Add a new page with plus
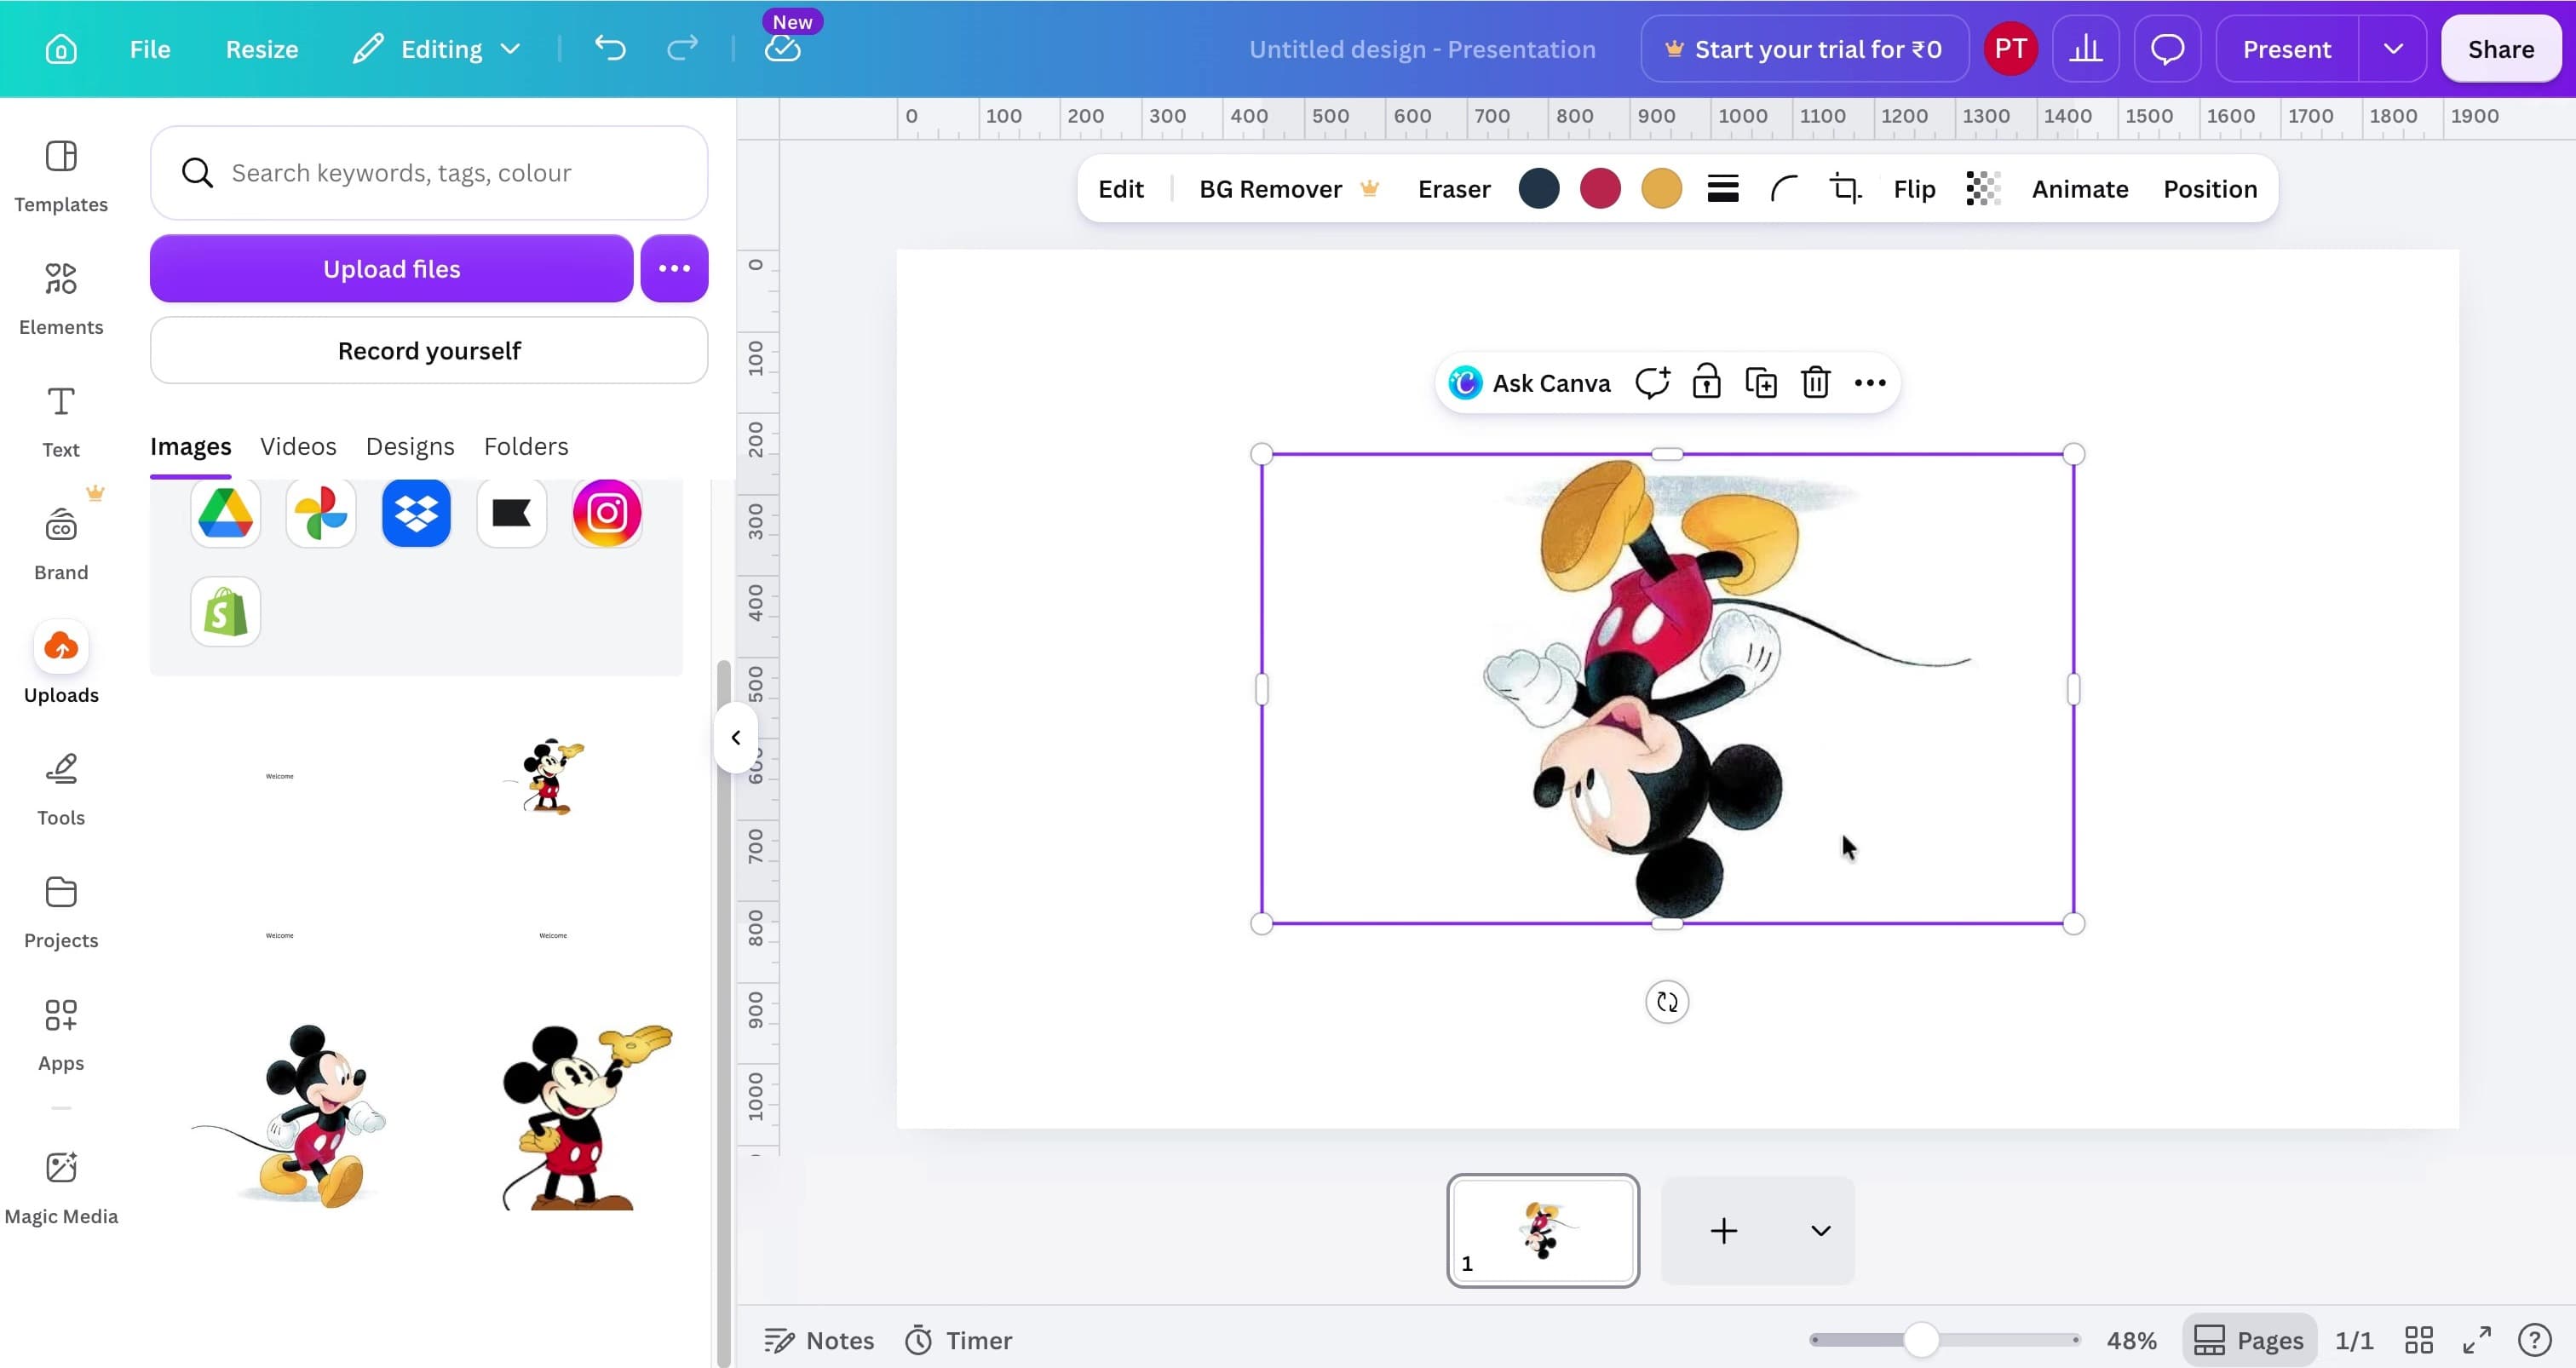Image resolution: width=2576 pixels, height=1368 pixels. [1724, 1231]
